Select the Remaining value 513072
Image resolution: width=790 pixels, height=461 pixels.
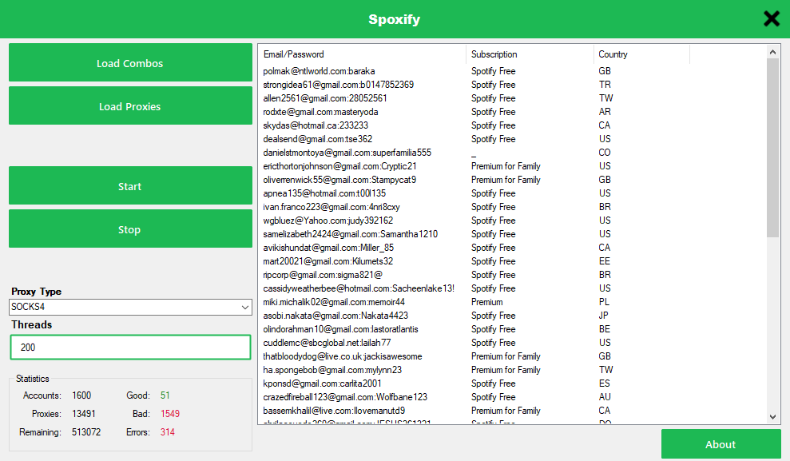click(x=86, y=432)
